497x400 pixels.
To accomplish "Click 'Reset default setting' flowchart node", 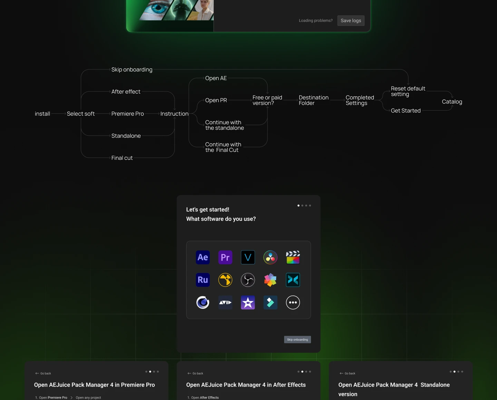I will [x=408, y=91].
